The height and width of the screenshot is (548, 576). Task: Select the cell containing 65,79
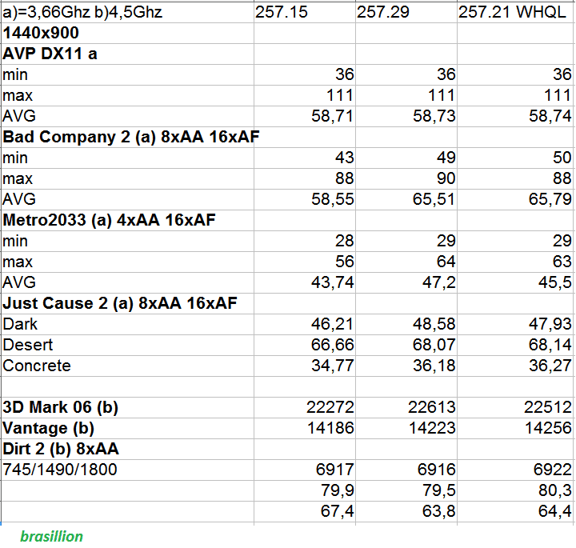coord(516,199)
